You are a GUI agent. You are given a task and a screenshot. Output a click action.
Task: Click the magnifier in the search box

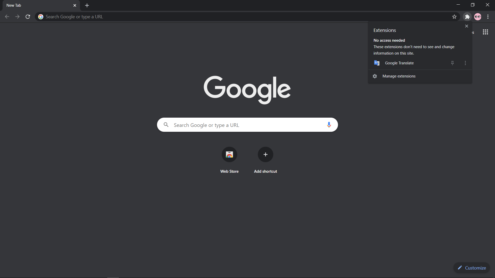click(166, 125)
